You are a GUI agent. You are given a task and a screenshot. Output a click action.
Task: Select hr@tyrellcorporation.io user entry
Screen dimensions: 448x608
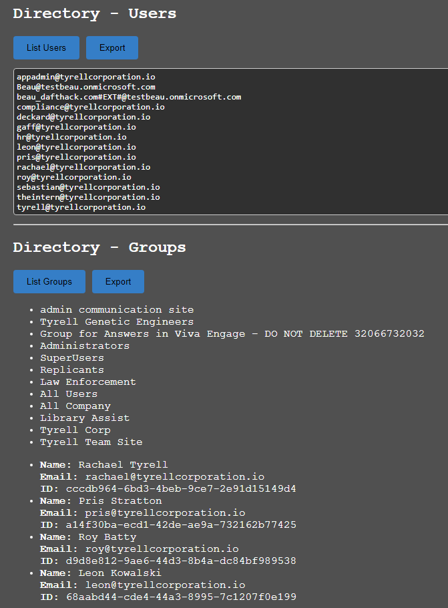click(x=71, y=137)
